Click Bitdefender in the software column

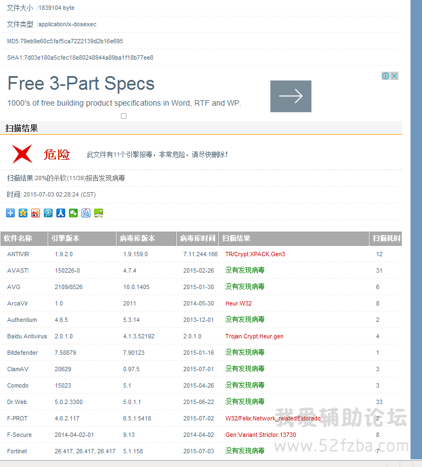tap(22, 353)
